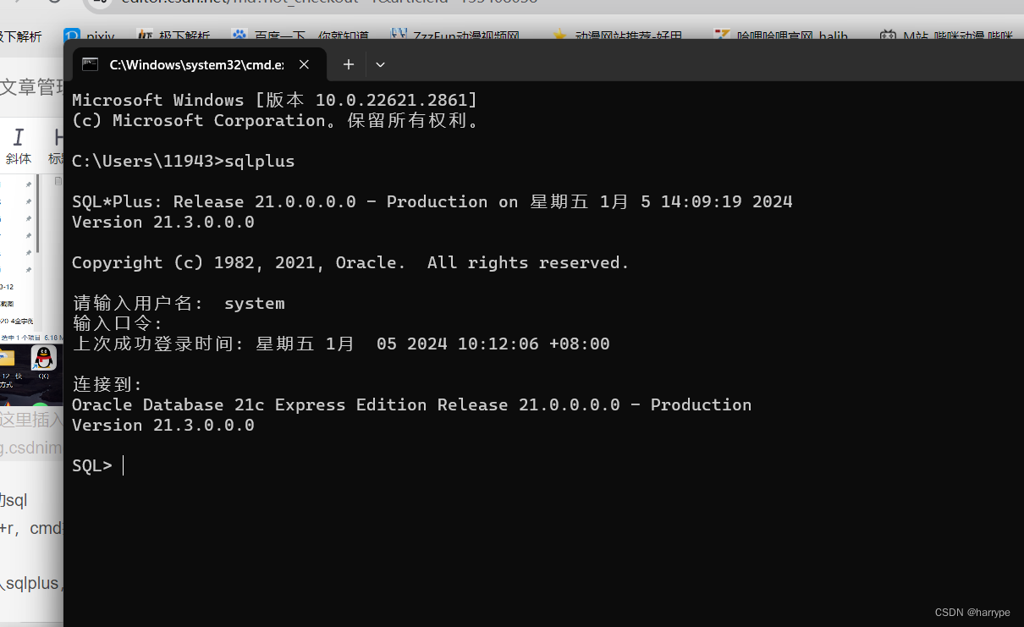Click the star icon next to 动漫网站推荐
This screenshot has height=627, width=1024.
tap(560, 36)
